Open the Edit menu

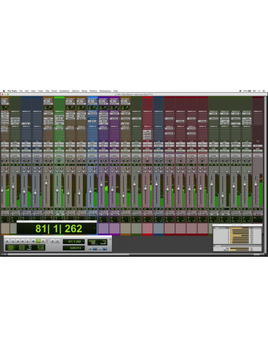point(27,91)
